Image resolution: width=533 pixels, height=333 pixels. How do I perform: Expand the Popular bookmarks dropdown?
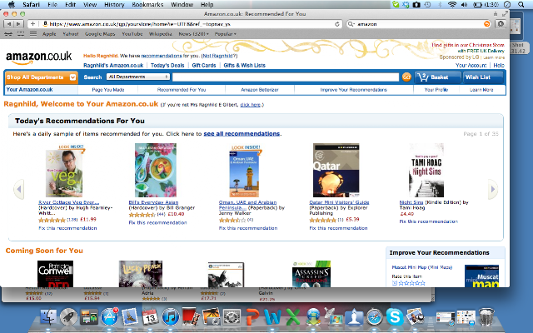[x=226, y=34]
